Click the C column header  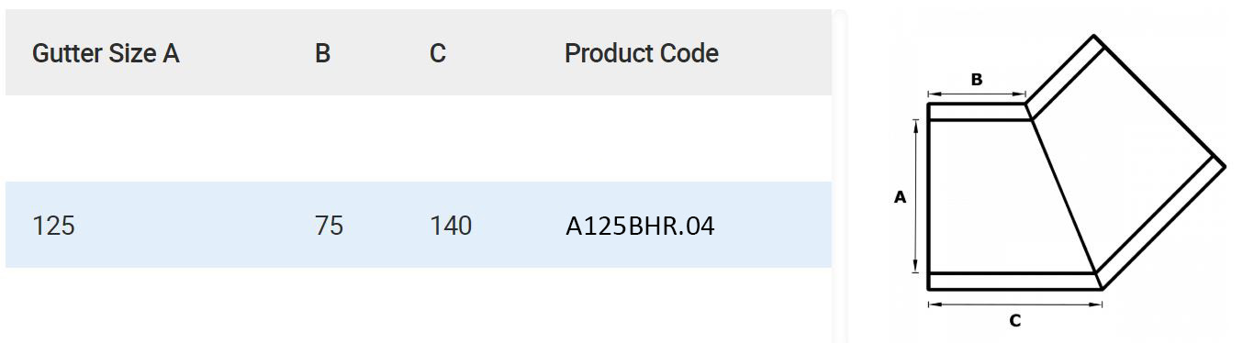[x=438, y=53]
